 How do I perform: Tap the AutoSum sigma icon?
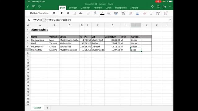click(151, 13)
